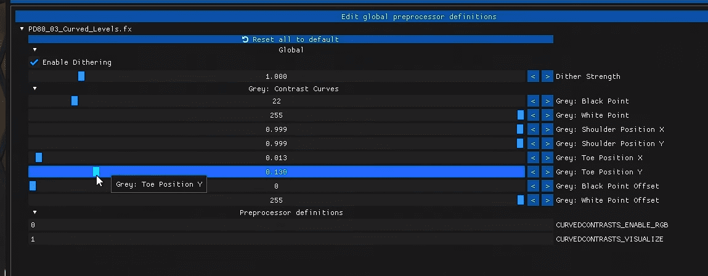
Task: Collapse the Preprocessor definitions group
Action: 35,213
